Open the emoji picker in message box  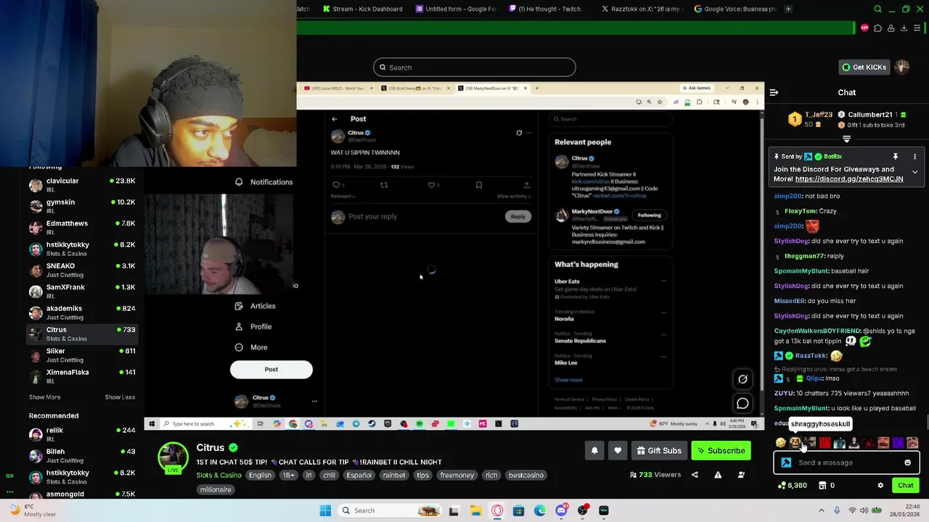coord(907,463)
